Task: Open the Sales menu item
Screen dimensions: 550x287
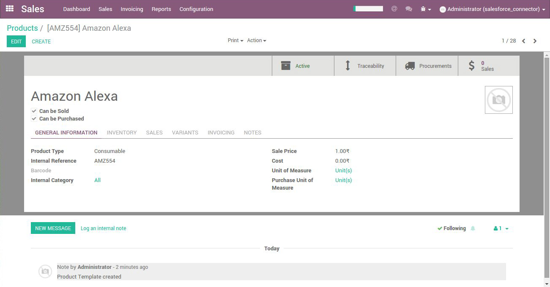Action: click(x=105, y=9)
